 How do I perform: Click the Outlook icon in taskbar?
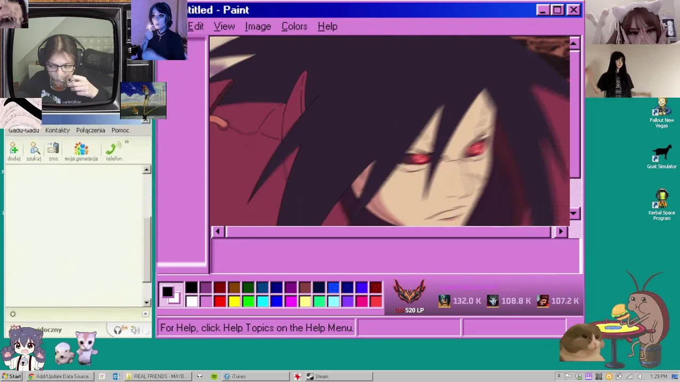(x=116, y=376)
